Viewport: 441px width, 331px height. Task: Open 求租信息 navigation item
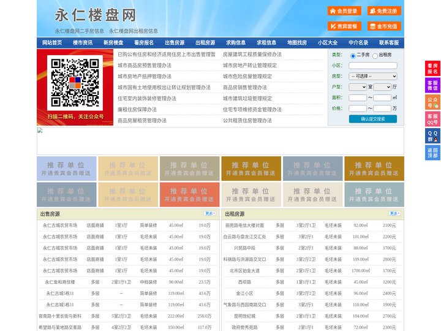point(266,43)
